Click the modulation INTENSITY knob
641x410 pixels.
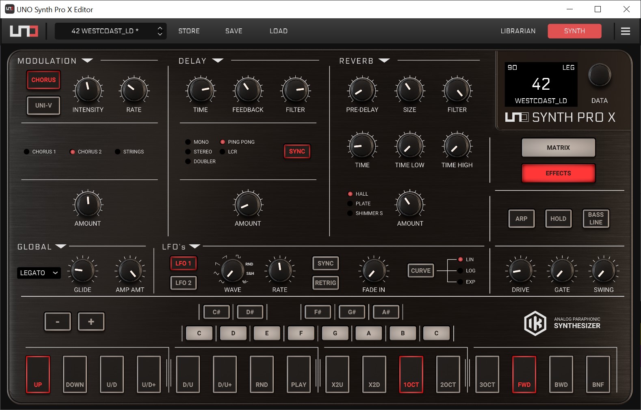pos(88,90)
